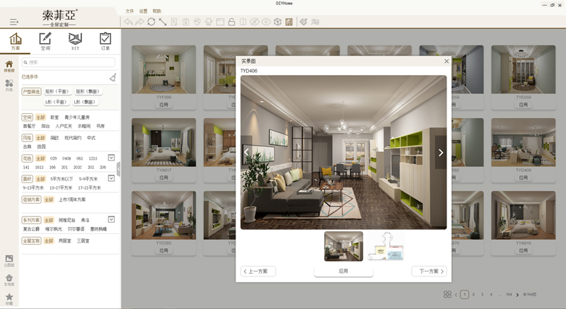Click the refresh circular arrows icon
Screen dimensions: 566x309
(x=151, y=22)
